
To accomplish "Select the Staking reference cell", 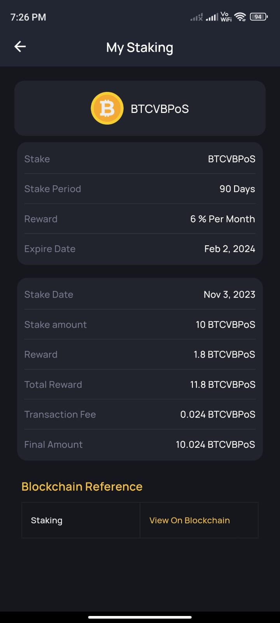I will tap(80, 520).
